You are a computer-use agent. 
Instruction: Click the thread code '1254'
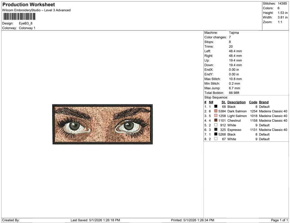click(x=254, y=111)
